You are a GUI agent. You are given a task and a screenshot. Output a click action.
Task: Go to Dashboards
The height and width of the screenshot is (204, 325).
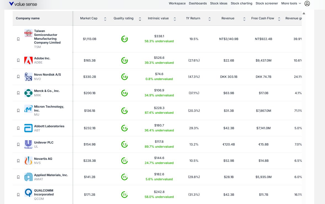pyautogui.click(x=198, y=3)
